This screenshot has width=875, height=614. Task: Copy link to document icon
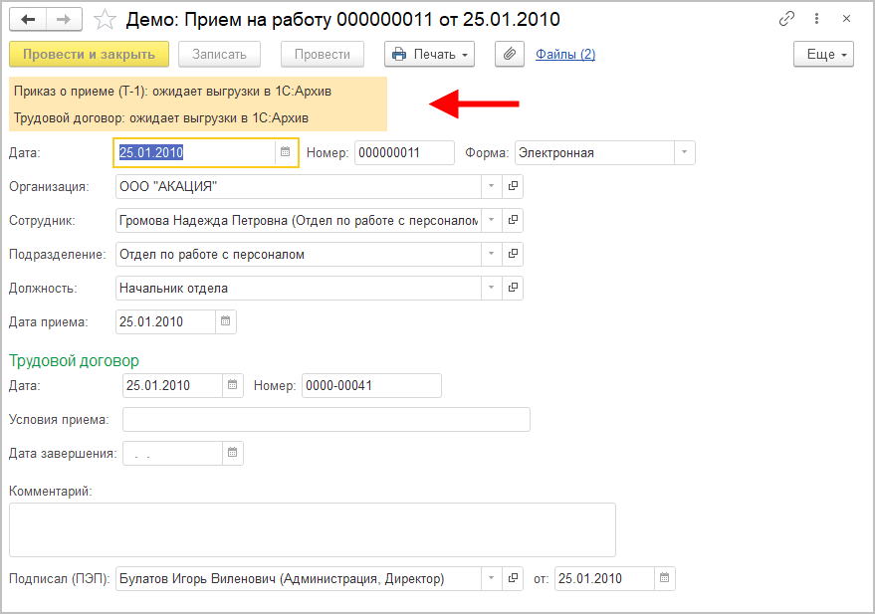786,19
